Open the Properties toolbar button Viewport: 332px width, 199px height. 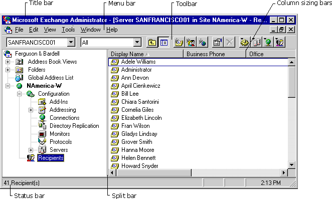coord(218,43)
